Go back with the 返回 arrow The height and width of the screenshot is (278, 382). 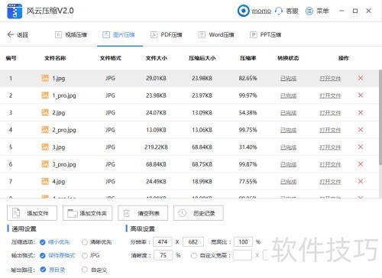[x=11, y=34]
